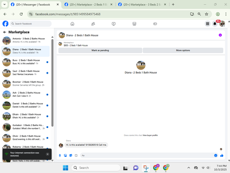This screenshot has height=173, width=230.
Task: Click the install app icon in address bar
Action: click(x=192, y=14)
